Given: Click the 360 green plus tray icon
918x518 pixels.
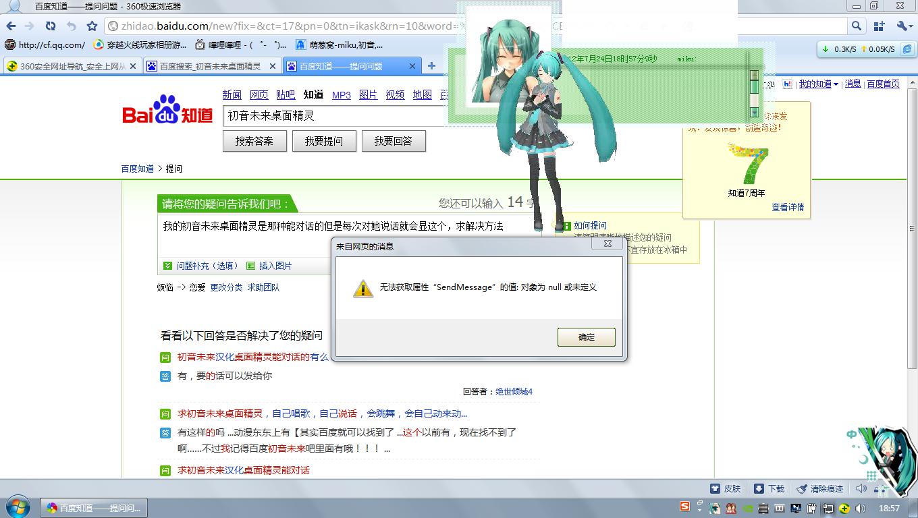Looking at the screenshot, I should point(844,508).
